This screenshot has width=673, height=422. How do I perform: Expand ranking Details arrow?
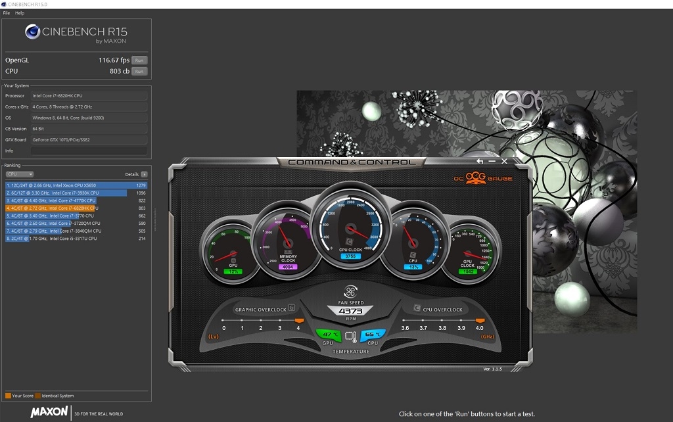[x=144, y=174]
